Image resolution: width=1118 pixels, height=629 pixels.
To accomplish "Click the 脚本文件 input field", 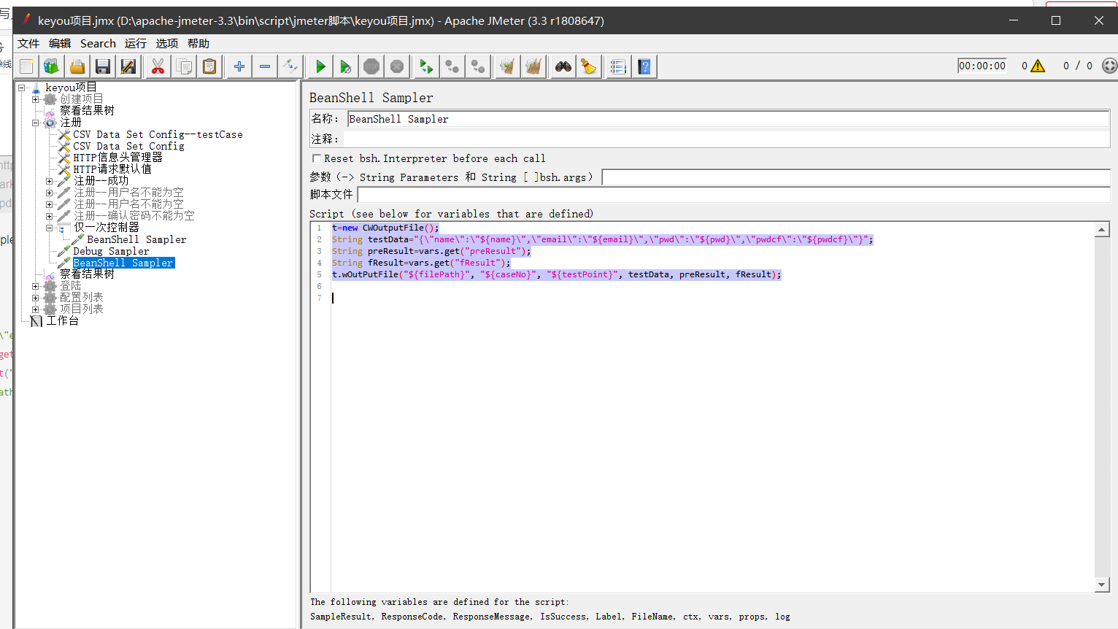I will point(730,194).
